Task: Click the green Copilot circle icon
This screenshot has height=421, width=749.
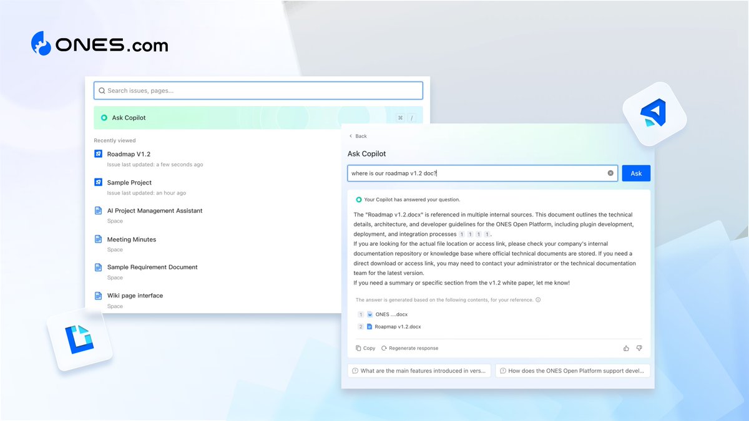Action: click(x=104, y=117)
